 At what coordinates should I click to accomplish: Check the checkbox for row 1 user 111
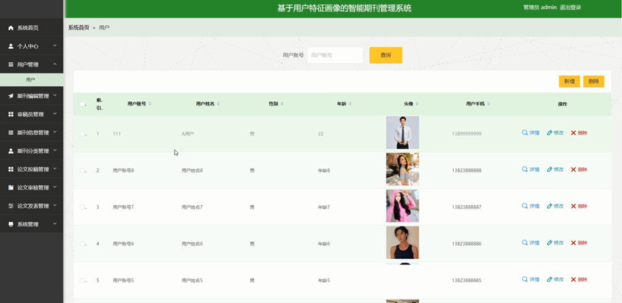(82, 134)
